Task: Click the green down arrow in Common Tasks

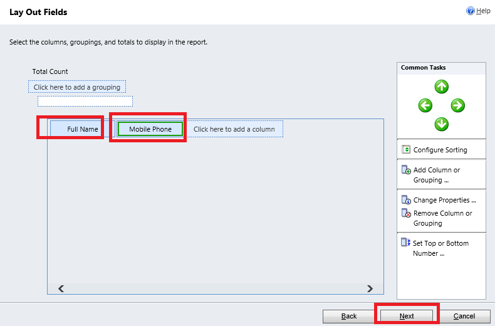Action: 441,124
